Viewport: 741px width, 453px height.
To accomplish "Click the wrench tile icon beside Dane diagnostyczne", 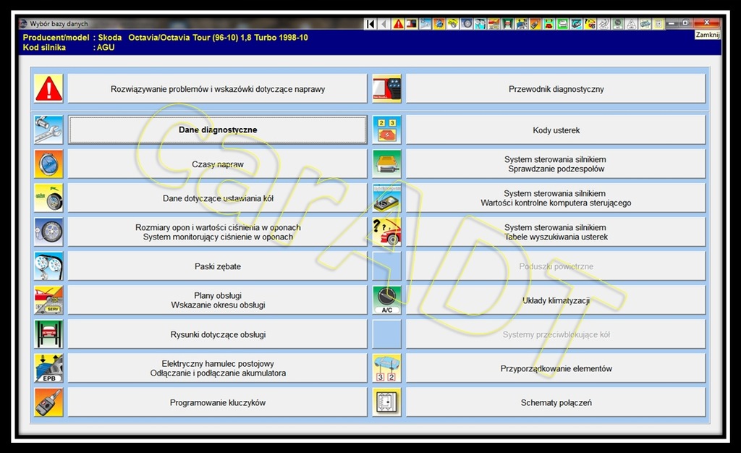I will point(48,130).
